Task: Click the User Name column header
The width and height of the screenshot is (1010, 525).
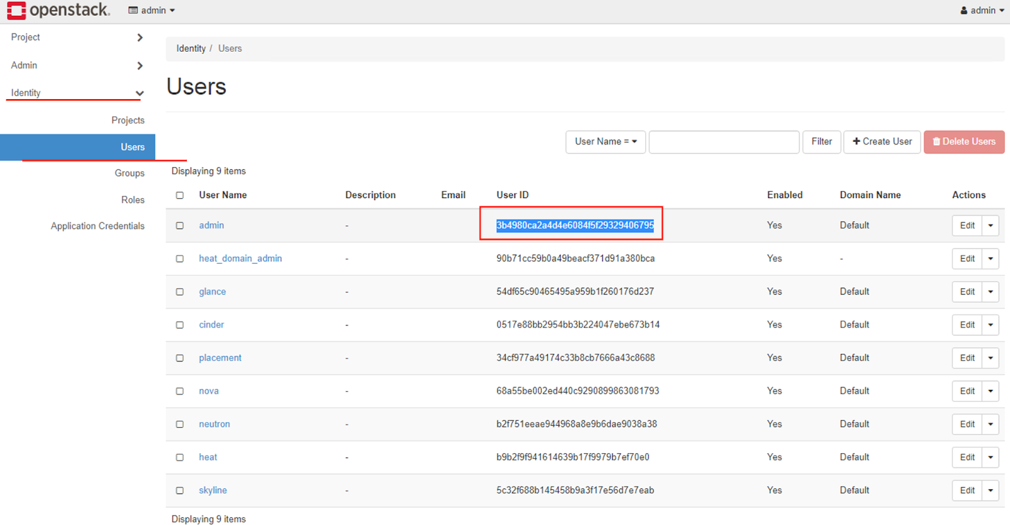Action: (223, 195)
